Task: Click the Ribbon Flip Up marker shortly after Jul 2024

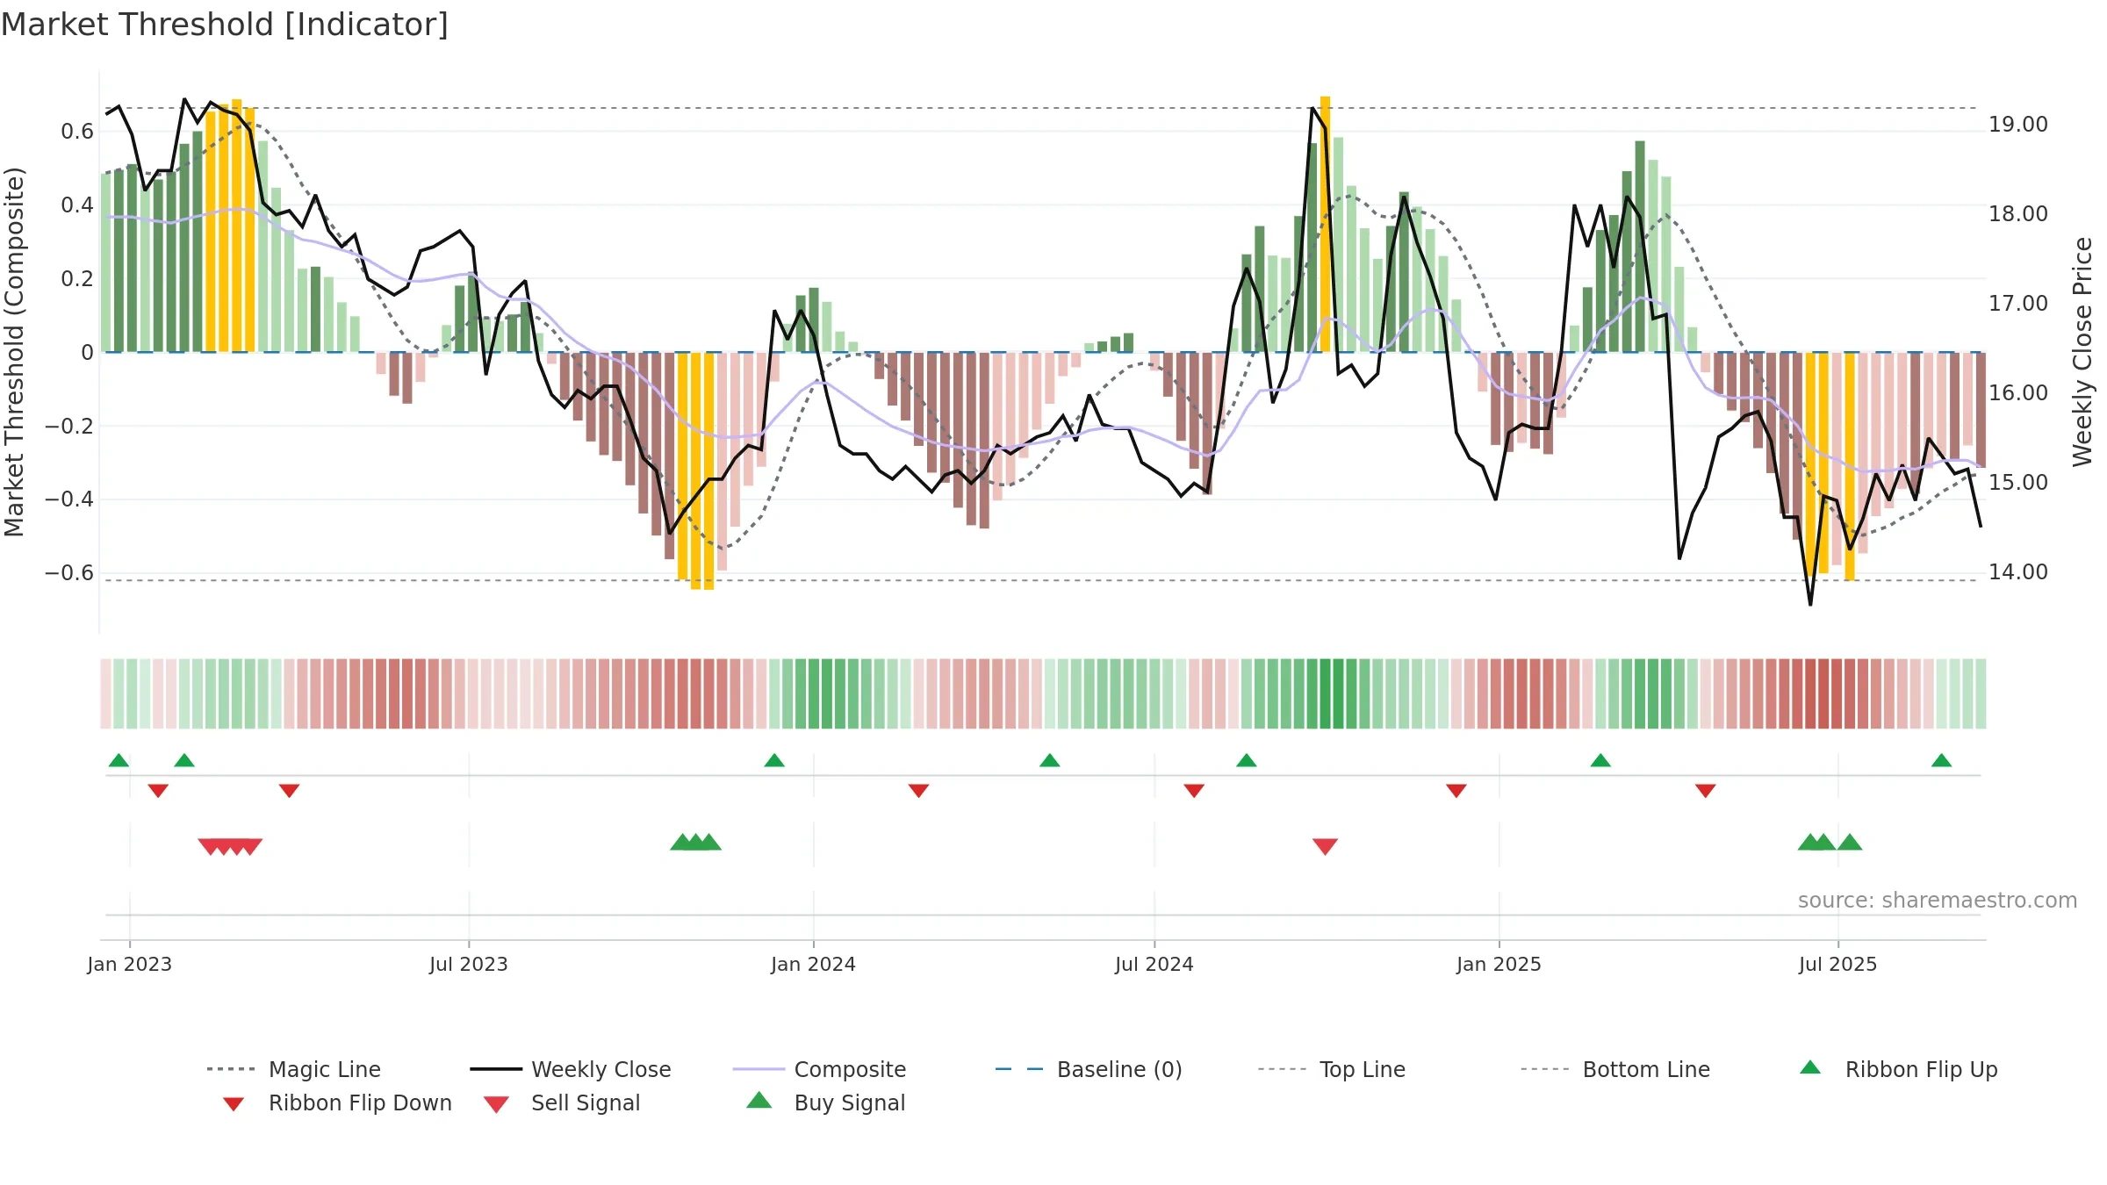Action: coord(1247,760)
